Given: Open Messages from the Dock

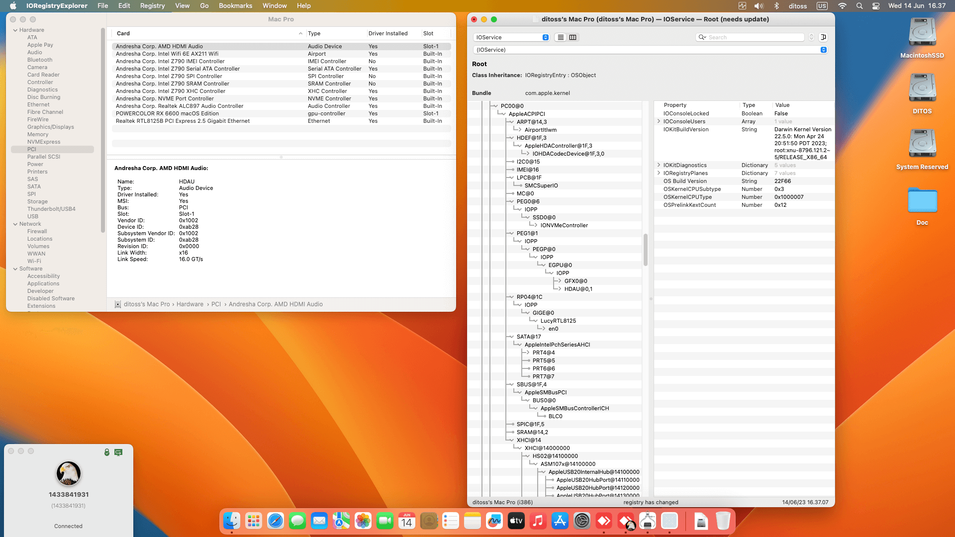Looking at the screenshot, I should point(297,521).
